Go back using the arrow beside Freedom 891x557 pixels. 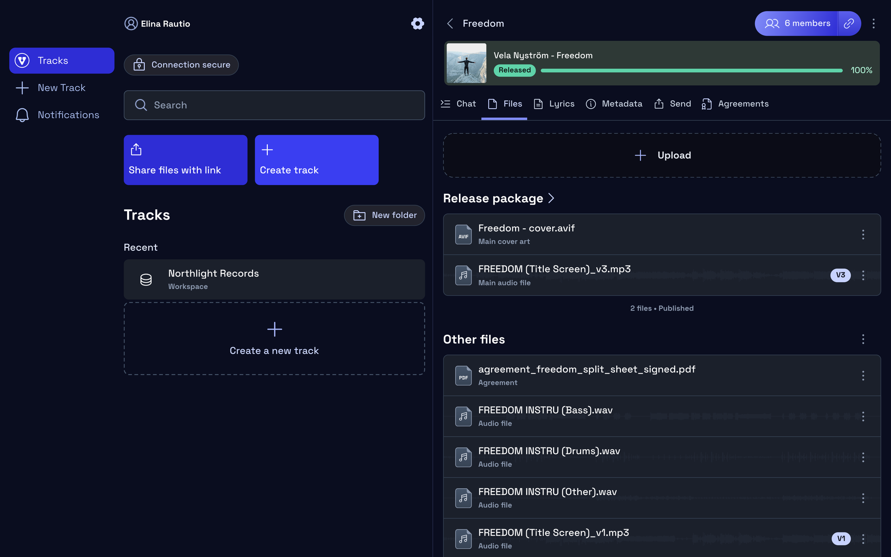(450, 24)
